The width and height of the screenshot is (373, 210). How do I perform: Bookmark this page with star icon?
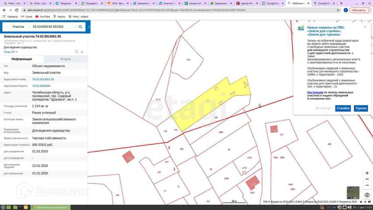(339, 10)
